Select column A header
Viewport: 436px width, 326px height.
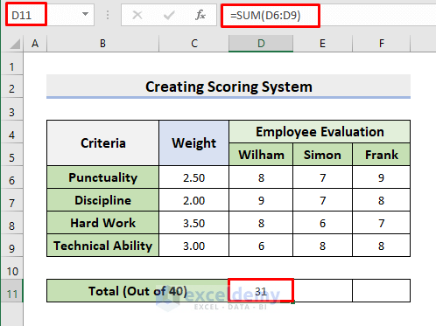coord(35,44)
